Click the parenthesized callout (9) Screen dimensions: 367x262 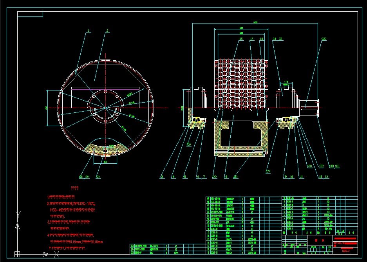click(322, 166)
